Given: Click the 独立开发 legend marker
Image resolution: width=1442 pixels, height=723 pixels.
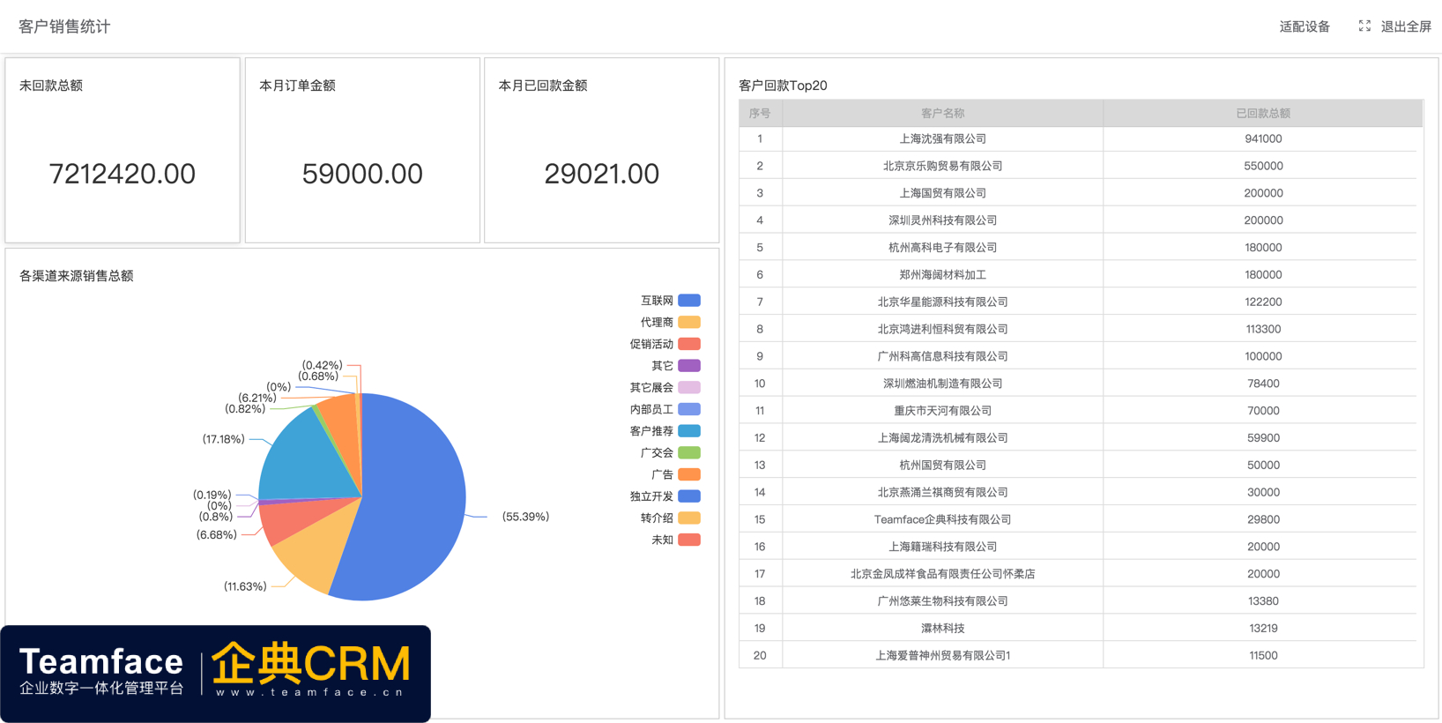Looking at the screenshot, I should click(688, 496).
